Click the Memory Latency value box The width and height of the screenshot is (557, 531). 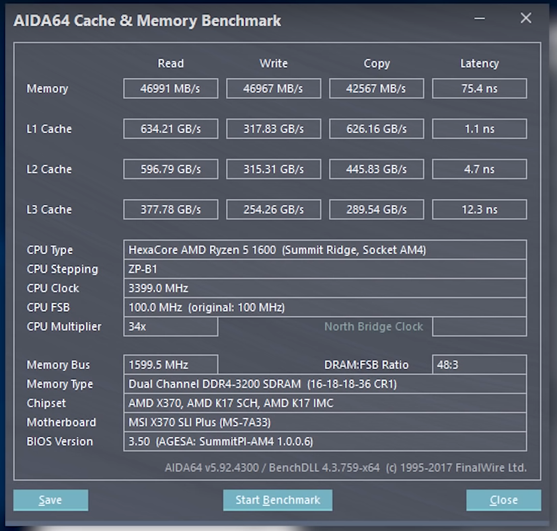click(479, 89)
